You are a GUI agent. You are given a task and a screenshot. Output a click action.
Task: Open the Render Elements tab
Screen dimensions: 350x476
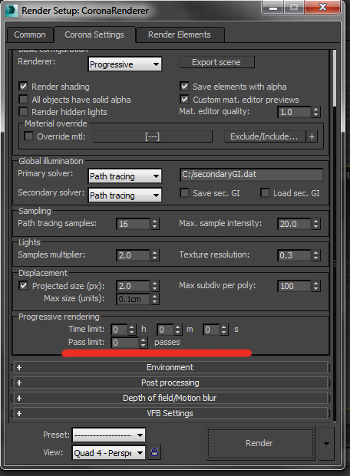click(180, 34)
